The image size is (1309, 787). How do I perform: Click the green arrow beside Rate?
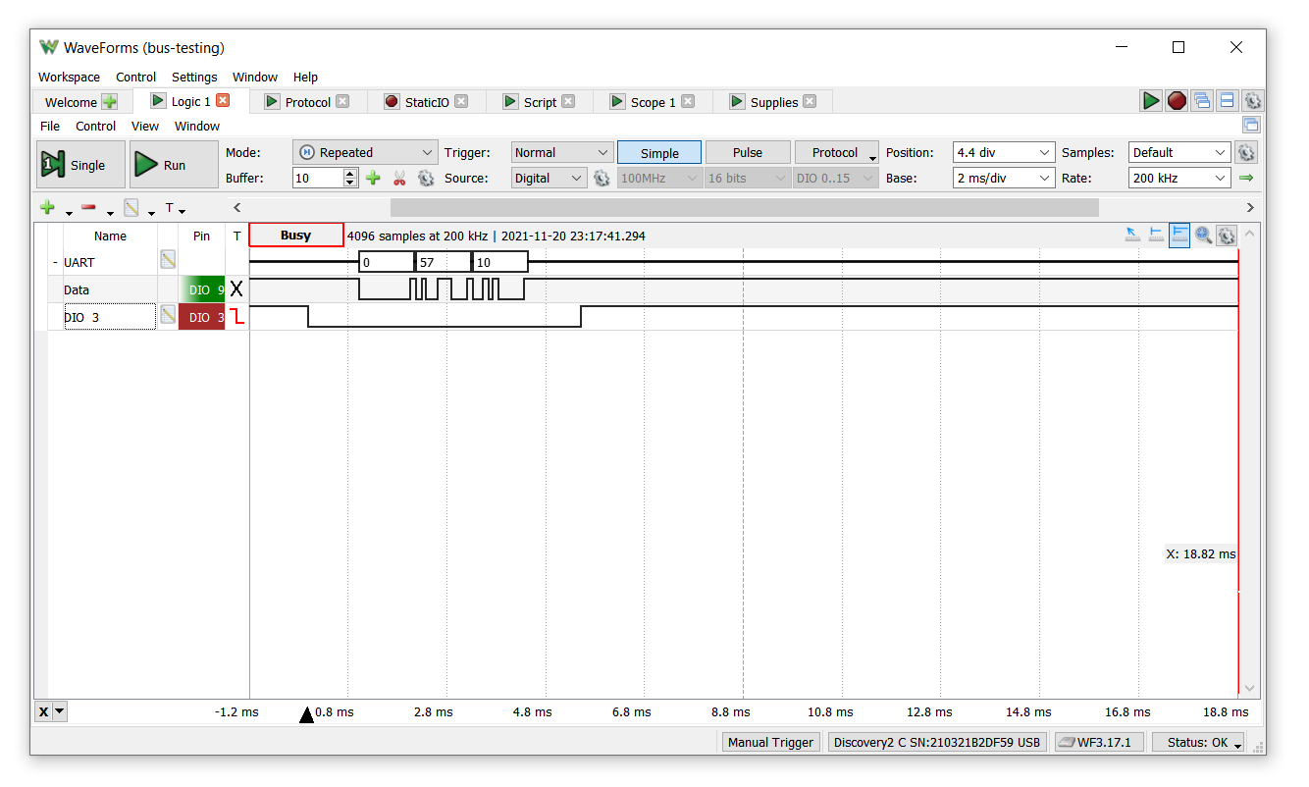(1246, 179)
